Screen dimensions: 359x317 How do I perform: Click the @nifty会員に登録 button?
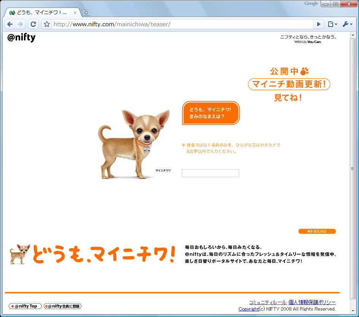point(62,306)
